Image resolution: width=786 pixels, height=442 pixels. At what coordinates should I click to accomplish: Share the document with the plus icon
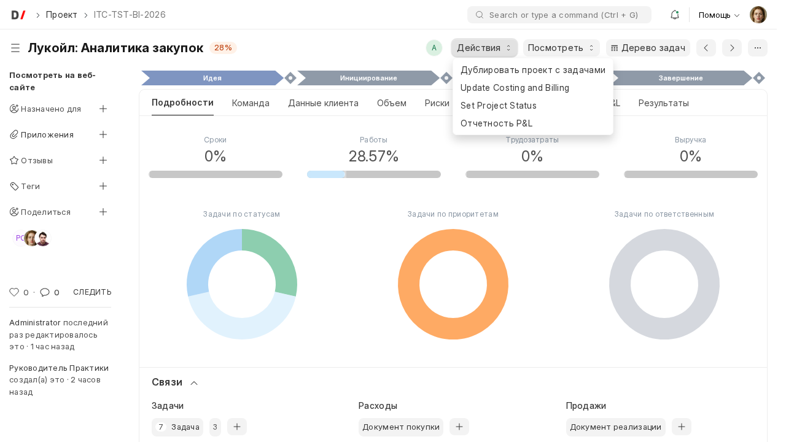coord(103,212)
